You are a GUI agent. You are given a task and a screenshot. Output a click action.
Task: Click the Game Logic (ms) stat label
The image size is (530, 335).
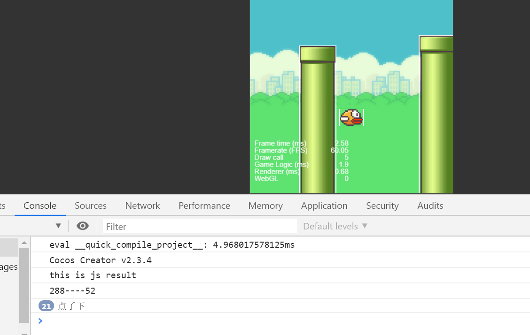[x=281, y=164]
